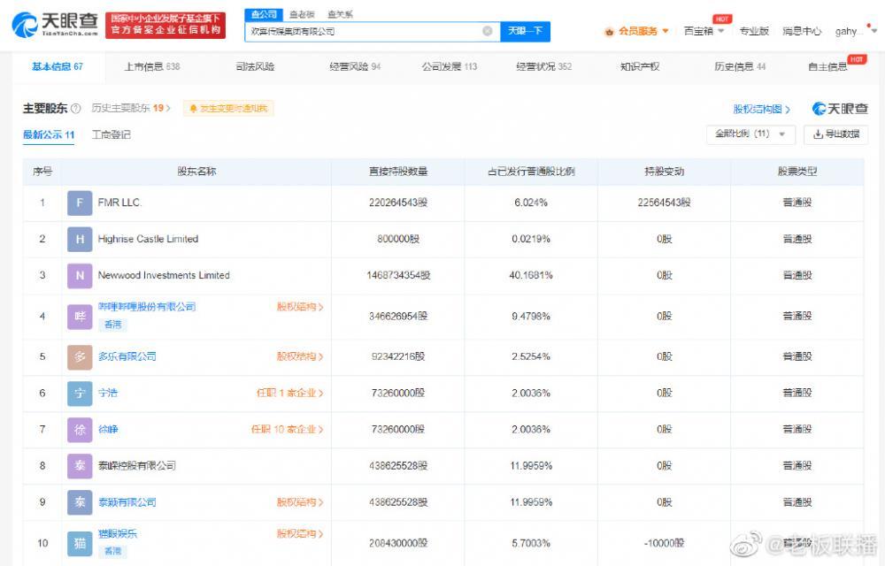Click the 泰颖有限公司 avatar icon
The width and height of the screenshot is (885, 566).
80,502
